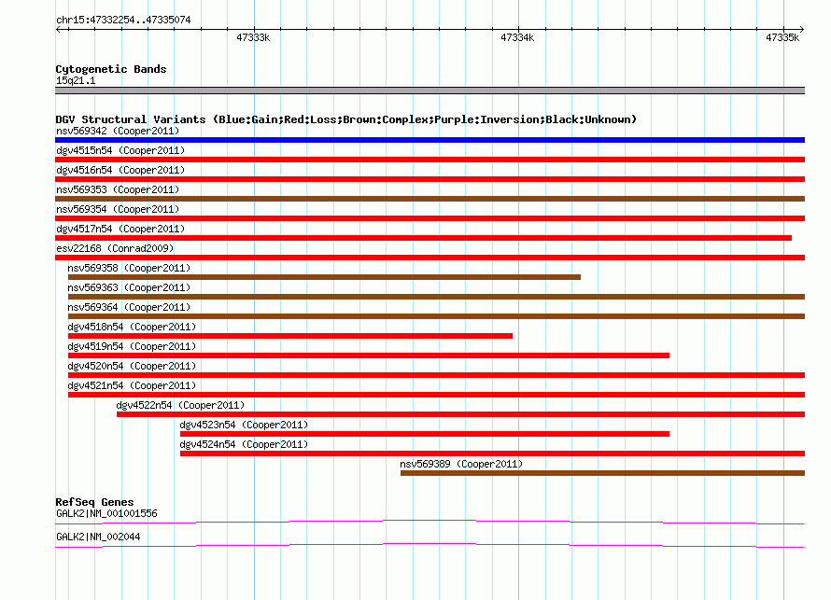The image size is (831, 600).
Task: Open the nsv569364 variant label
Action: [x=129, y=307]
